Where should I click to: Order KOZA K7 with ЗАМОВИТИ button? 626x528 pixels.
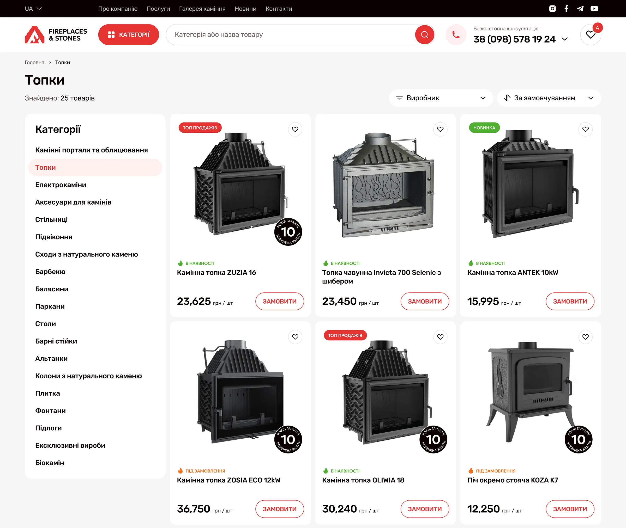570,509
